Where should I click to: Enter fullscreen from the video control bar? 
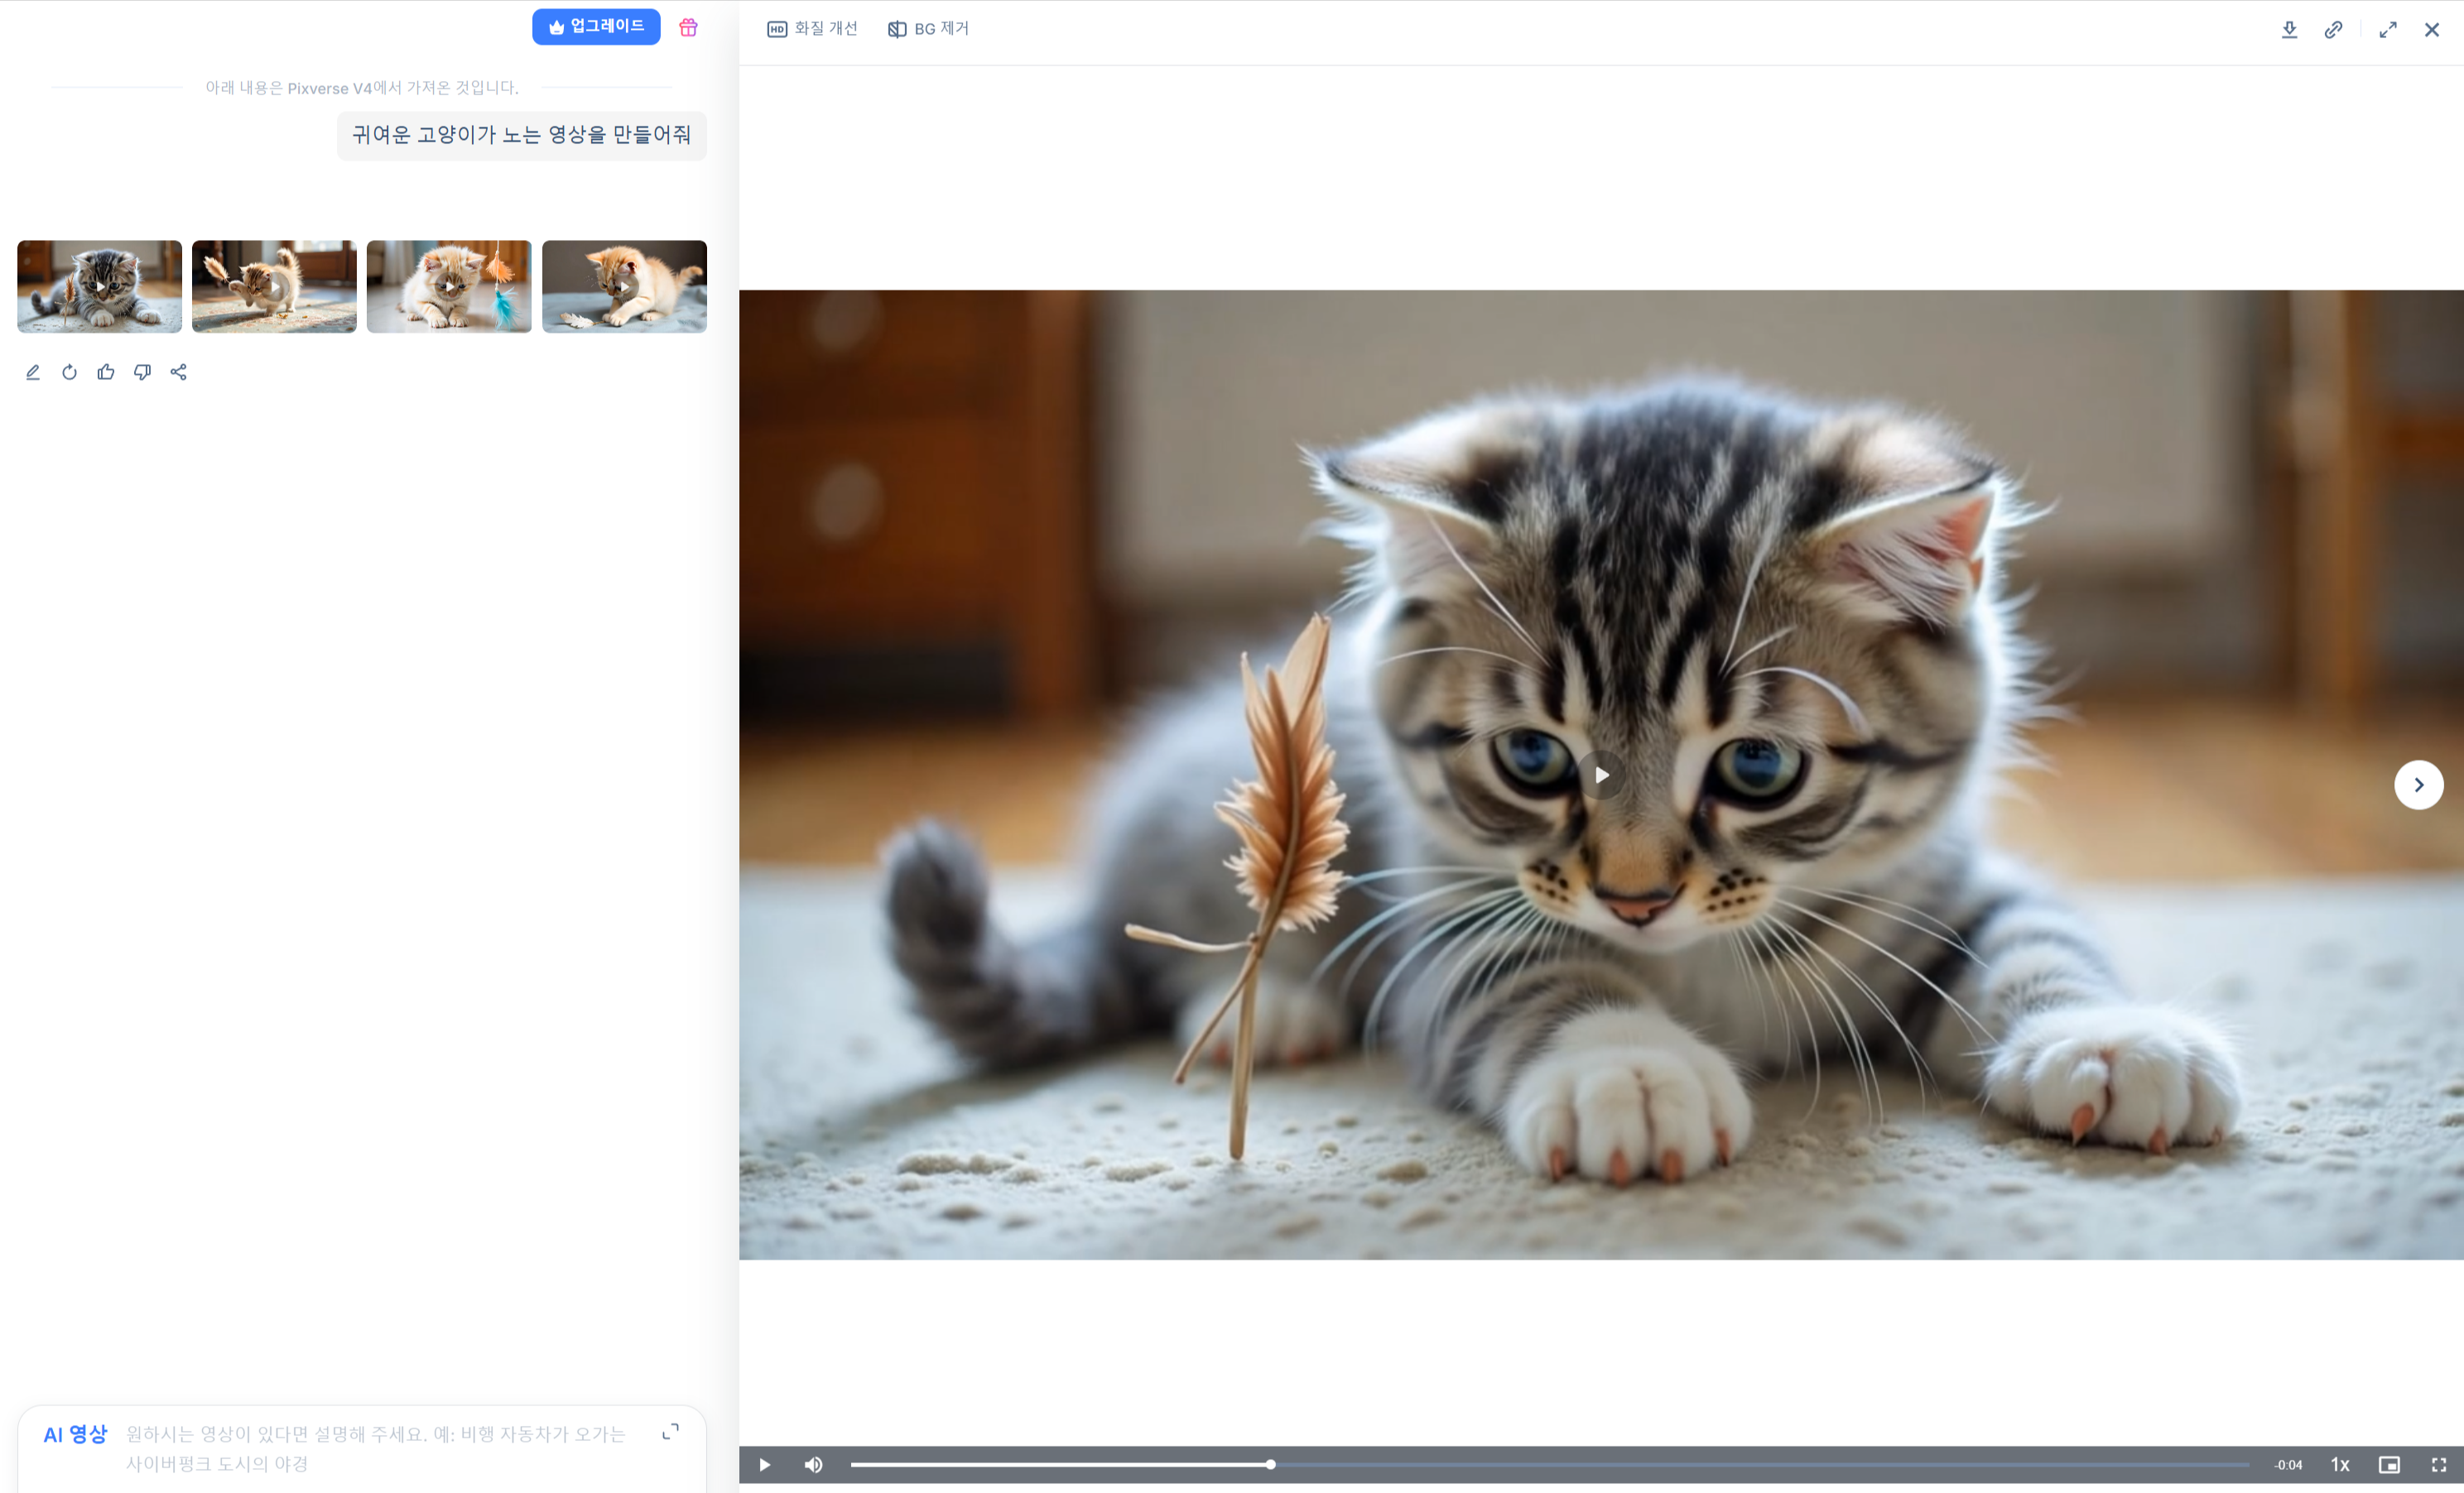2438,1464
